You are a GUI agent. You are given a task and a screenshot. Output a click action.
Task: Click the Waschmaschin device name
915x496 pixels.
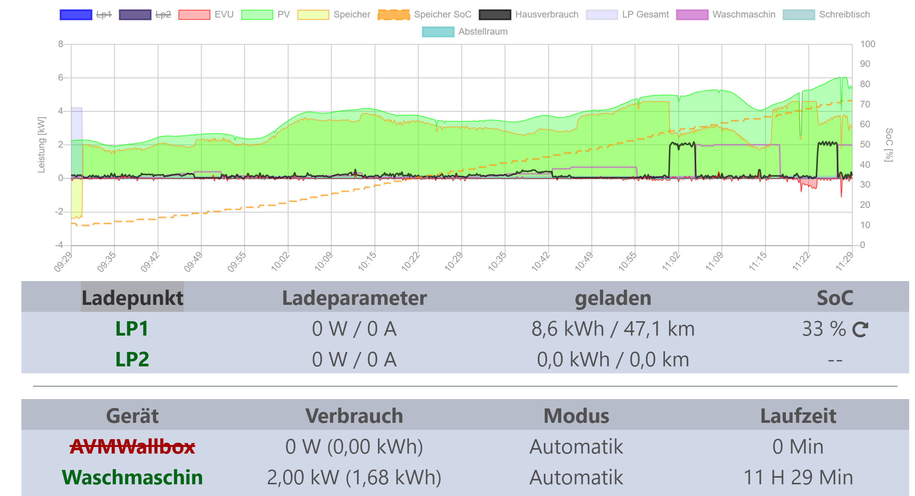pos(132,477)
